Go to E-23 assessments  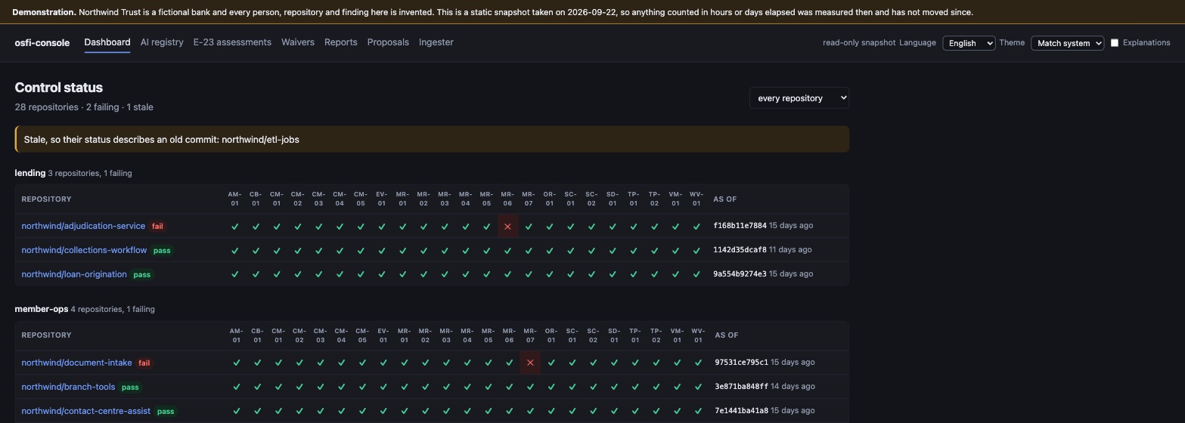(x=232, y=42)
